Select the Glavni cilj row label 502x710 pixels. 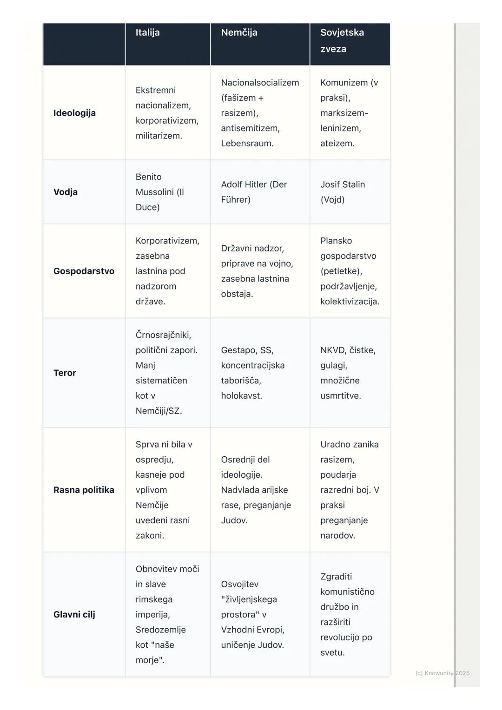[x=74, y=614]
